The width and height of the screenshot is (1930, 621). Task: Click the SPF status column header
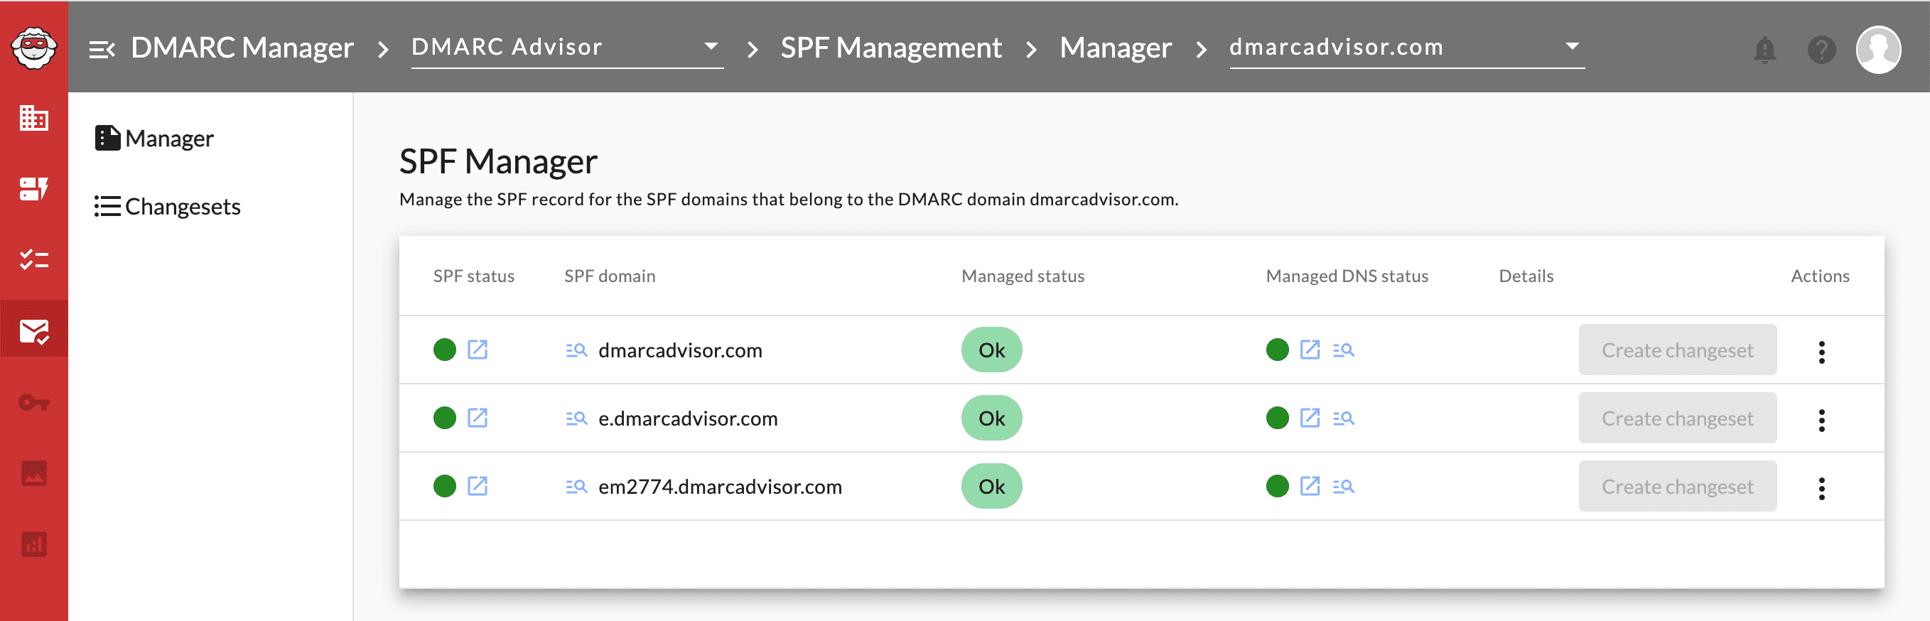click(473, 276)
